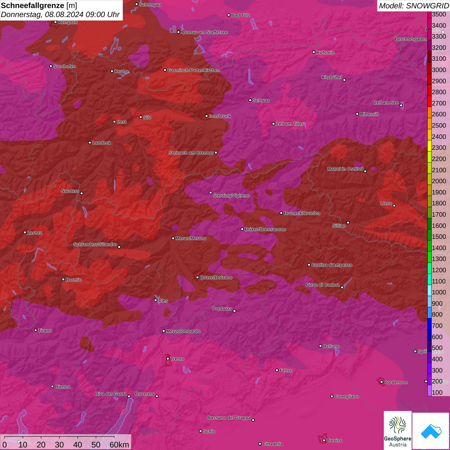Viewport: 450px width, 450px height.
Task: Click the Mezzolombardo label
Action: (183, 331)
